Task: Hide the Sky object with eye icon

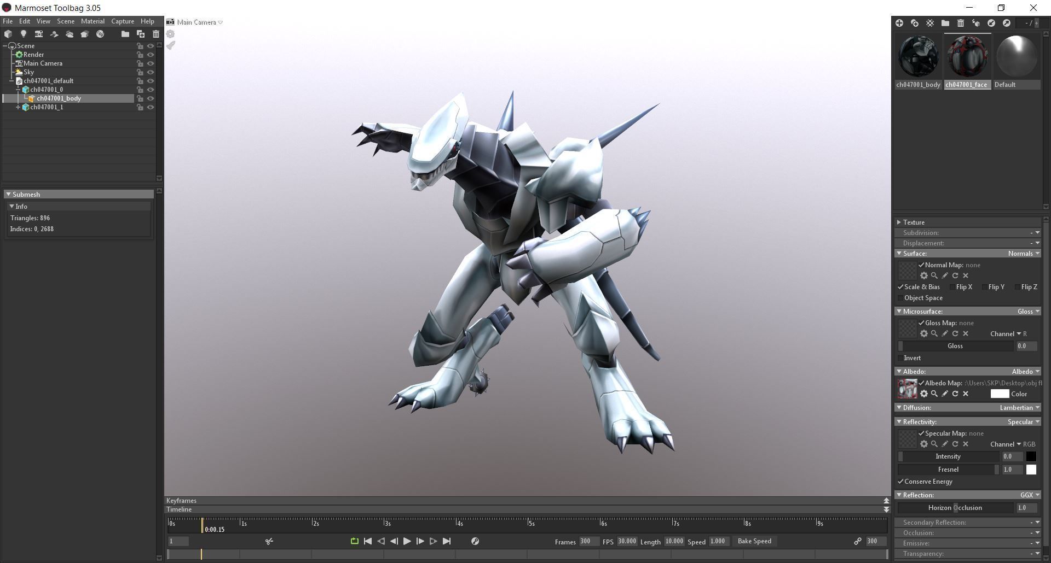Action: click(x=151, y=72)
